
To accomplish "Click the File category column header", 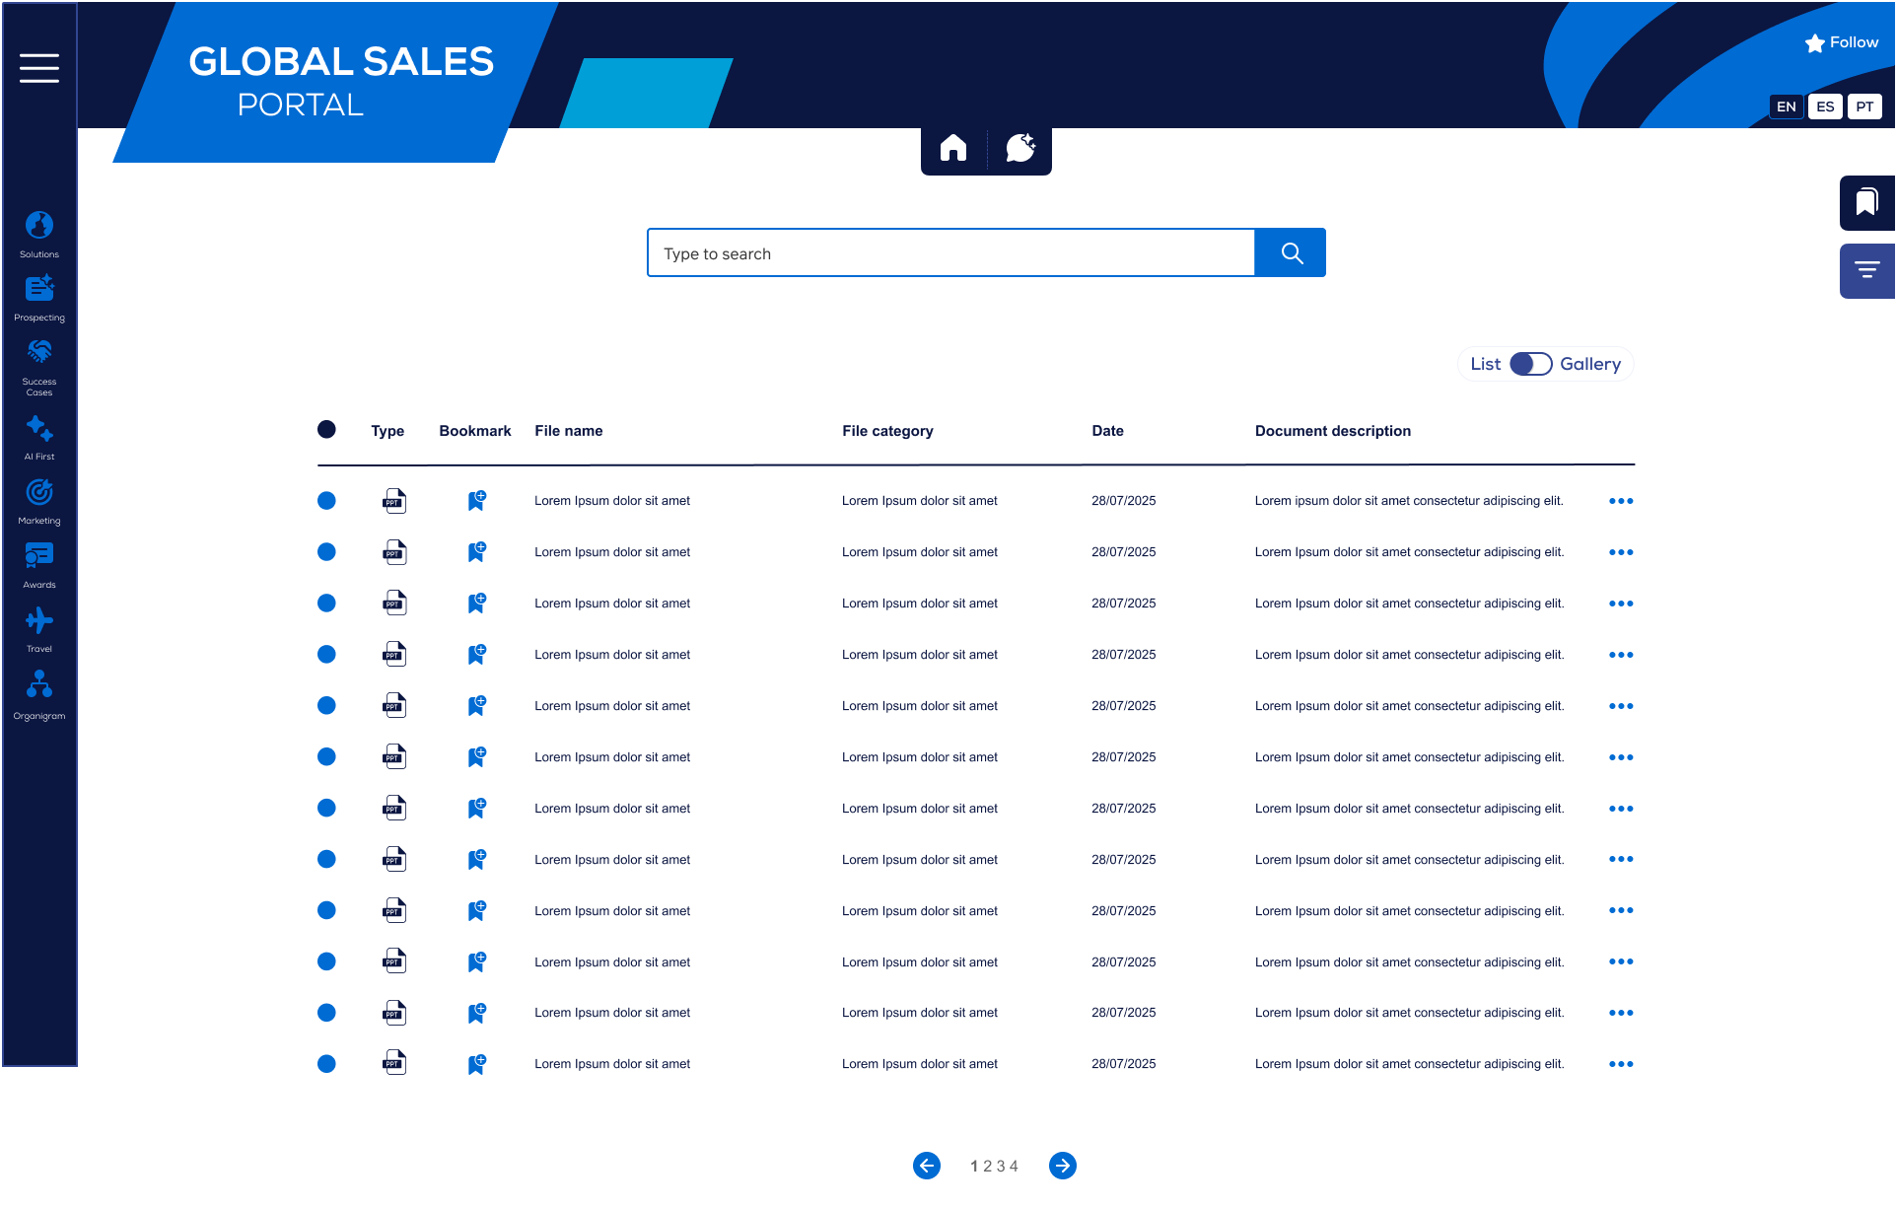I will (887, 431).
